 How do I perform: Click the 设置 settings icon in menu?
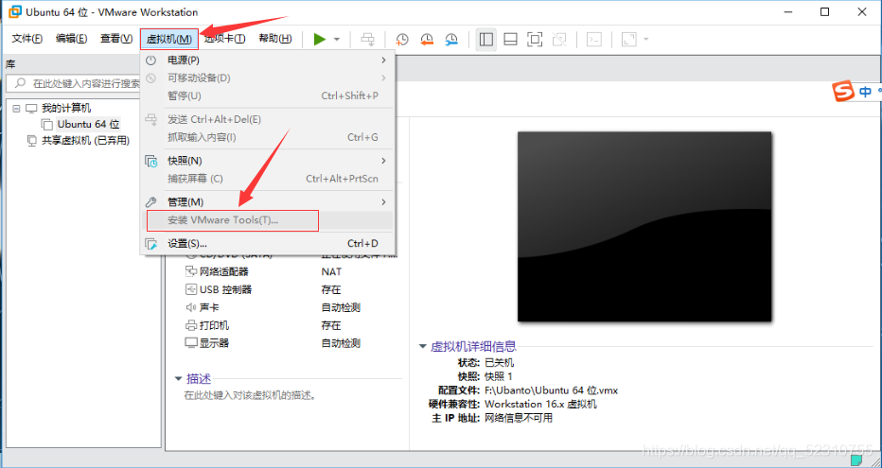pyautogui.click(x=151, y=243)
